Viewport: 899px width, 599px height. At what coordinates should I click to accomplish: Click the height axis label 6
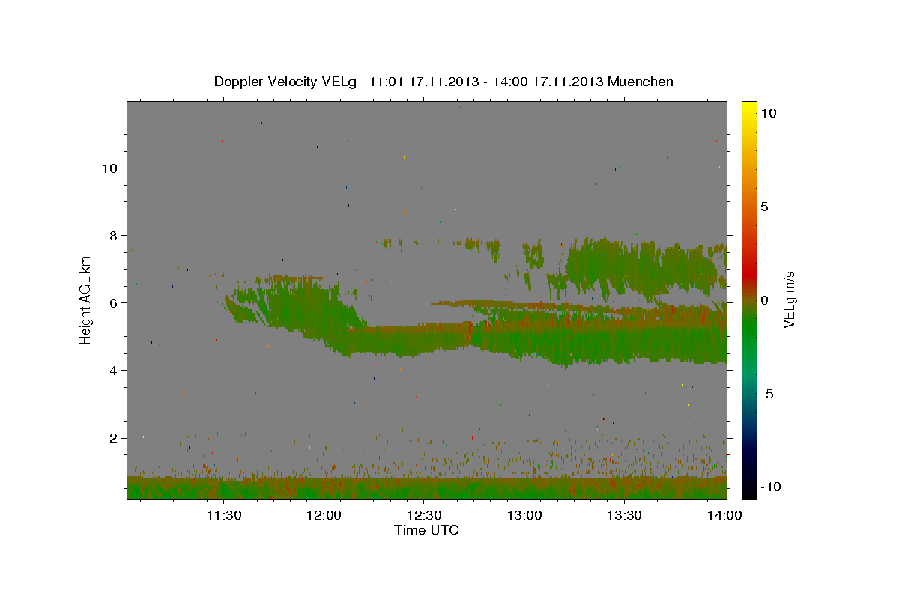[112, 303]
